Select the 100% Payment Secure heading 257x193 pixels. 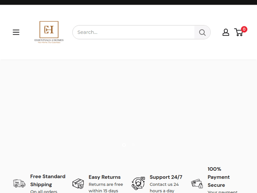tap(218, 177)
